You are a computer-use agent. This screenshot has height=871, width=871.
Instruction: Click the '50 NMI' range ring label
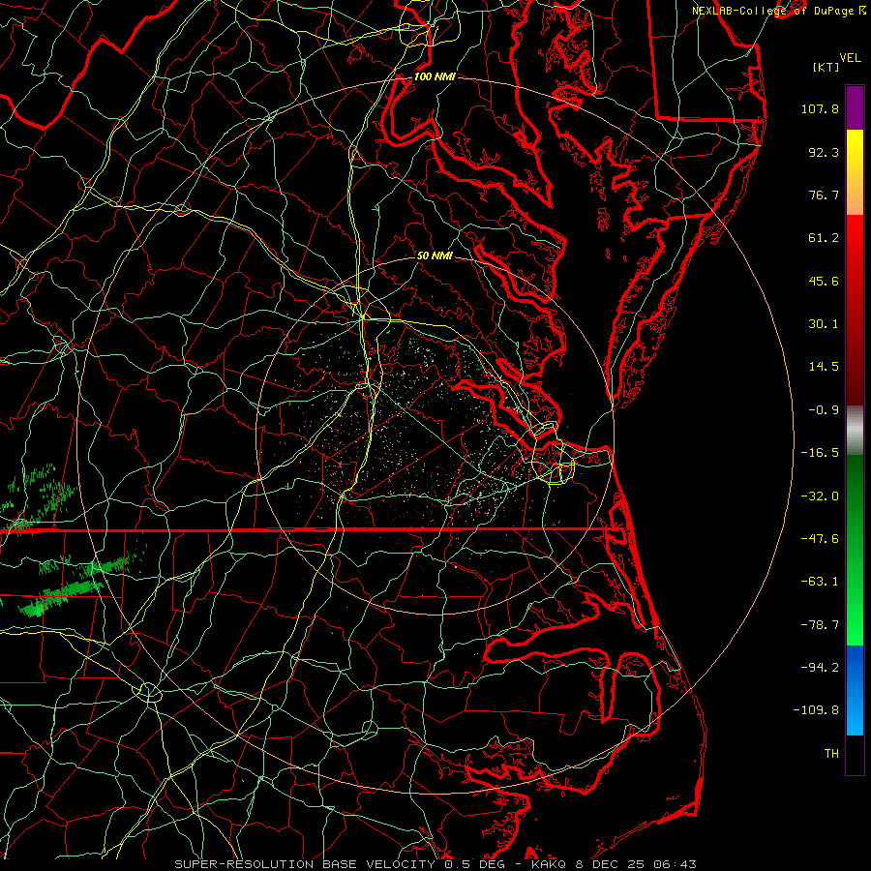435,255
